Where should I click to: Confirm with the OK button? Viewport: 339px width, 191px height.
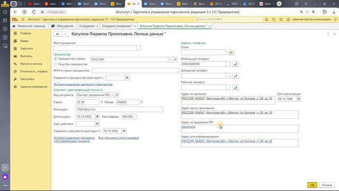[312, 185]
